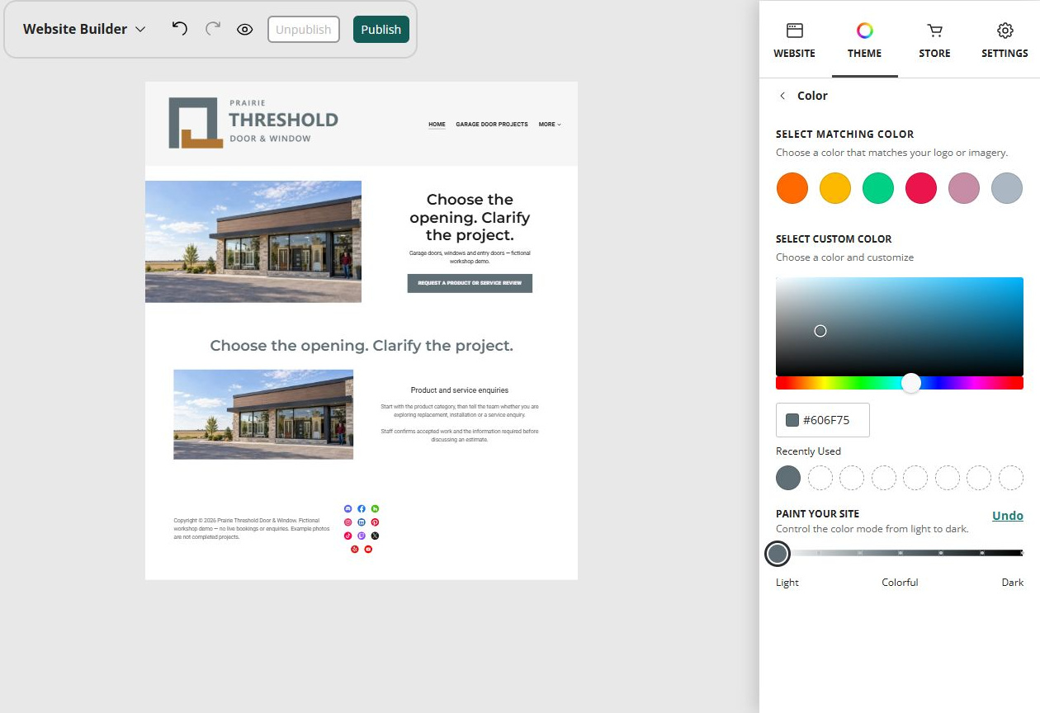Viewport: 1040px width, 713px height.
Task: Click the redo arrow in the top toolbar
Action: coord(213,29)
